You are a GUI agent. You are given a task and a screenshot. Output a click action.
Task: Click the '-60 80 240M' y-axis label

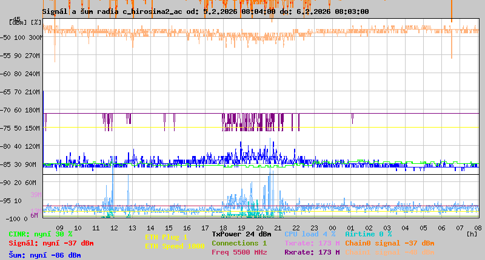pyautogui.click(x=20, y=74)
